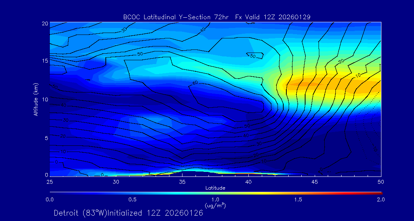Click the Altitude (km) y-axis label

[36, 99]
